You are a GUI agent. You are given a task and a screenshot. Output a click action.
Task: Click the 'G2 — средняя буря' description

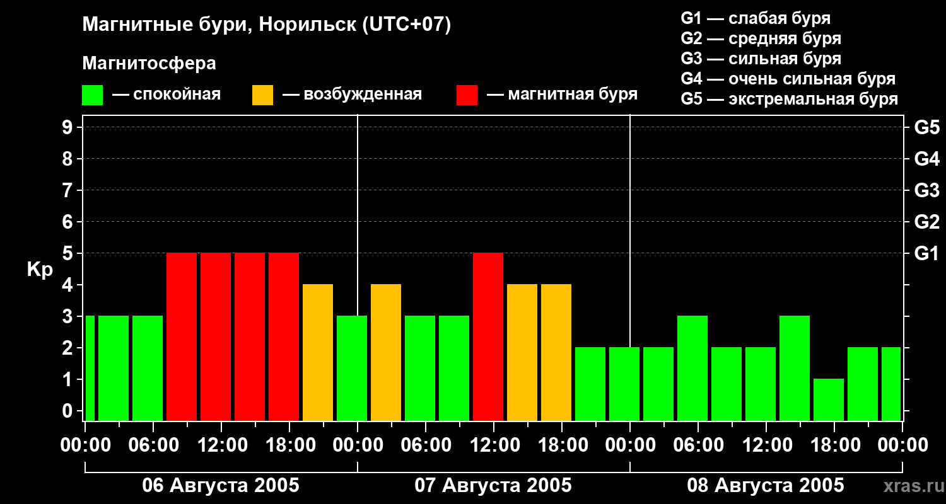click(x=761, y=38)
